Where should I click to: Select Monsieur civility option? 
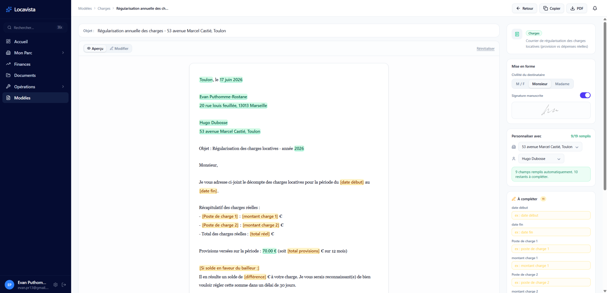click(x=540, y=84)
